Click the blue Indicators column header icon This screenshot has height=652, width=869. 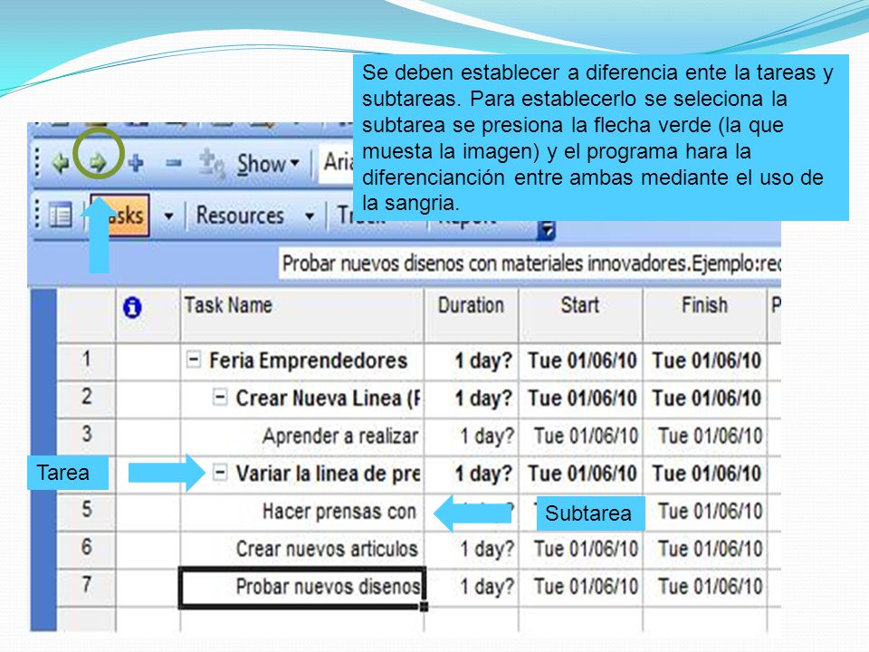[132, 307]
